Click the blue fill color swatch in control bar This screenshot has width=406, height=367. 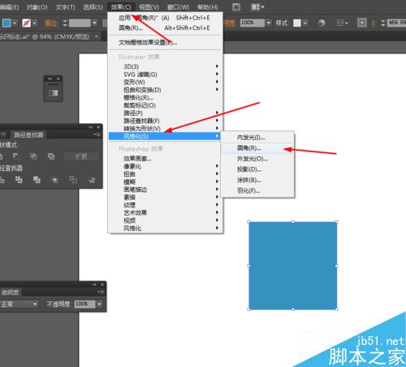click(6, 23)
